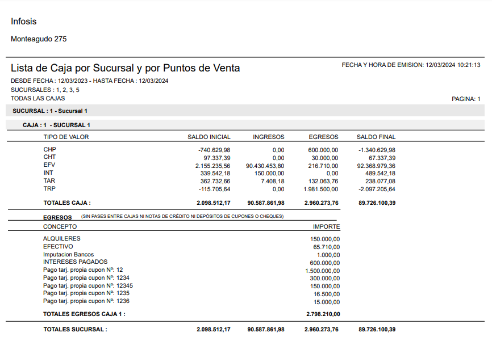Click EFV saldo final 92.368.979,36

pyautogui.click(x=376, y=166)
